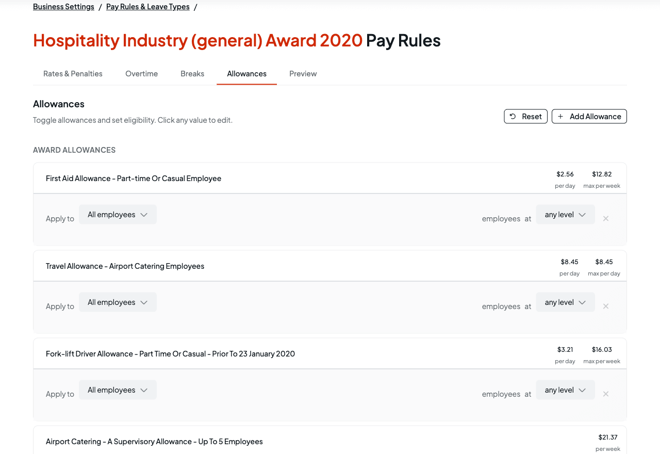Edit Fork-lift Allowance $16.03 max per week
Image resolution: width=660 pixels, height=454 pixels.
(602, 350)
